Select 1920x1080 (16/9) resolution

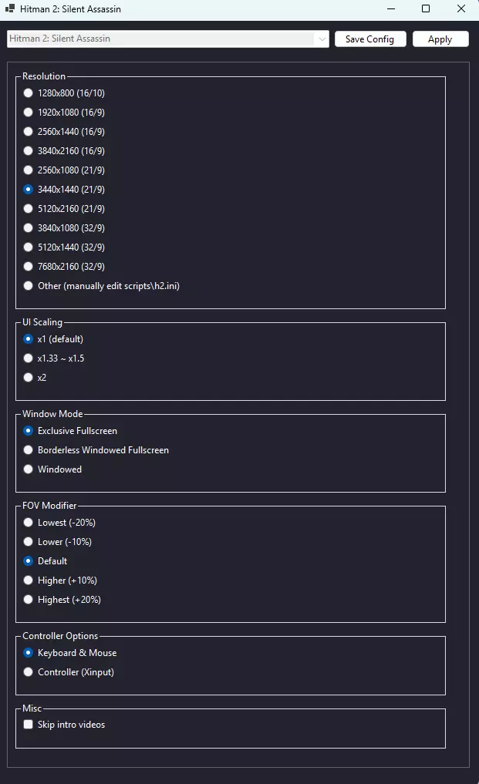[29, 113]
